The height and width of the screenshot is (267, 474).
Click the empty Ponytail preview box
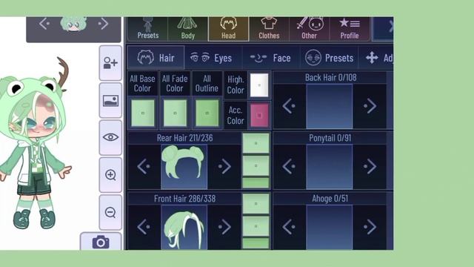click(x=330, y=166)
